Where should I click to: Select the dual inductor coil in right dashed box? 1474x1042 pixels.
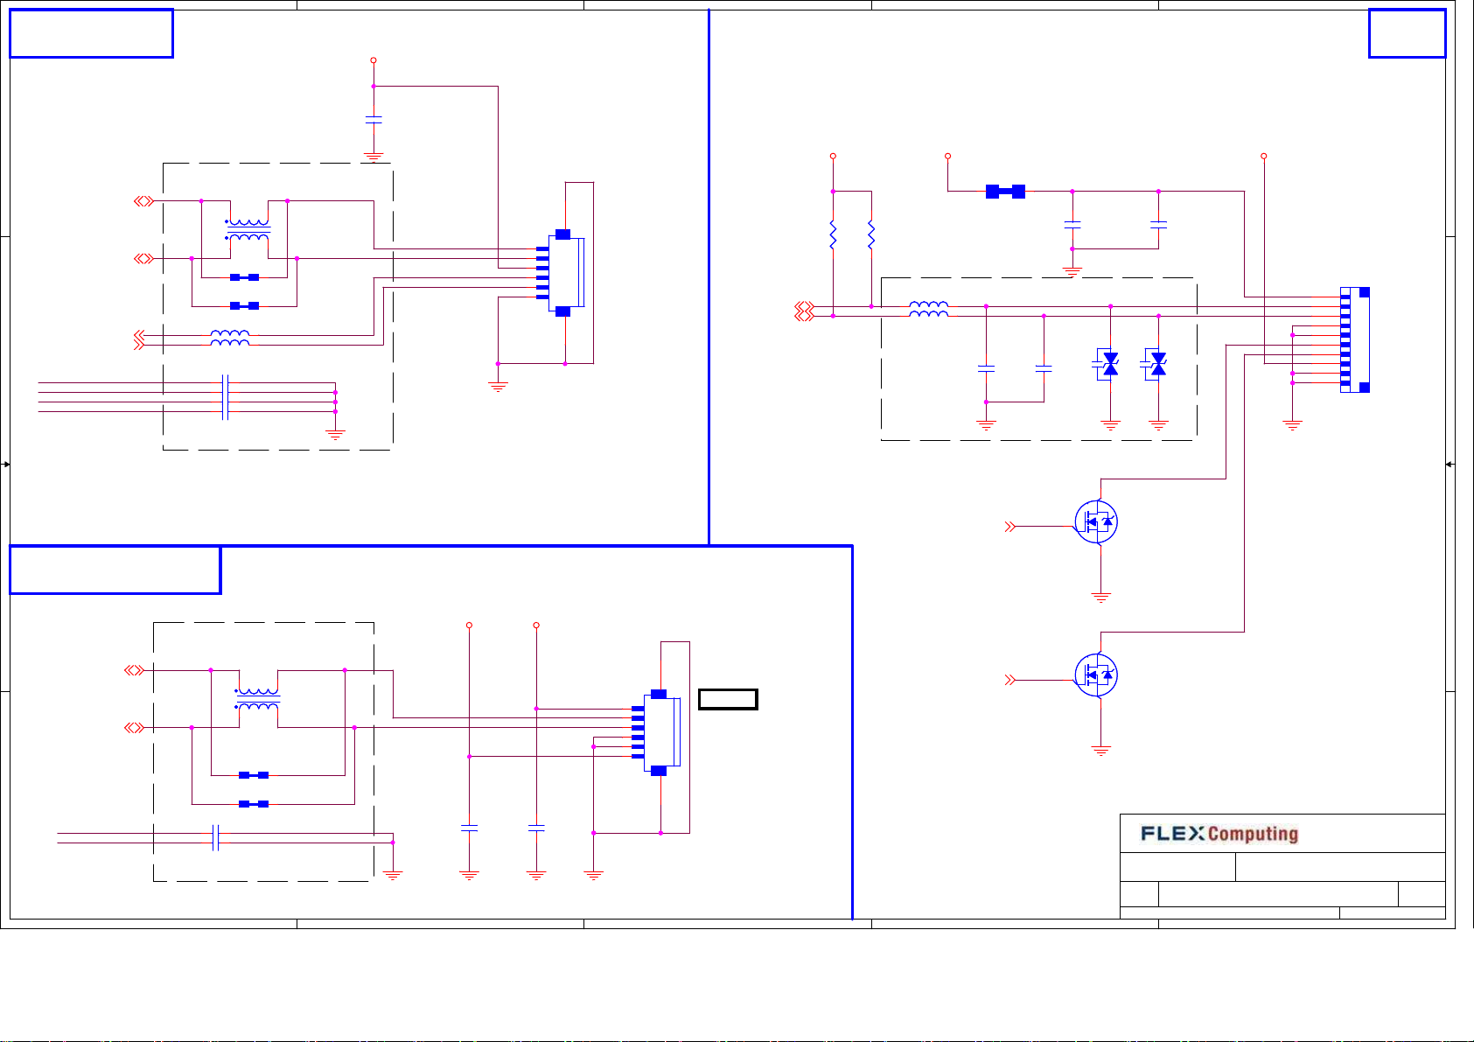(x=928, y=309)
